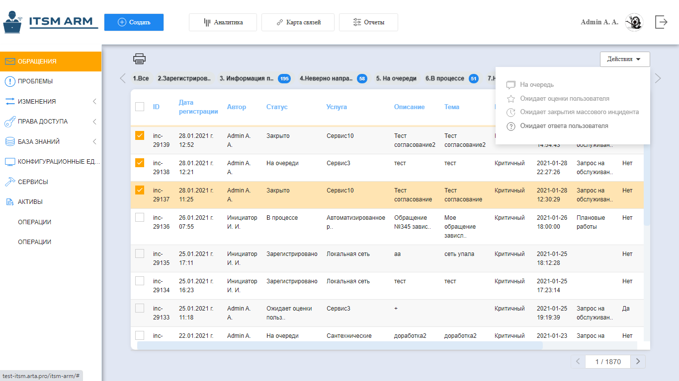Open the Admin user avatar
This screenshot has height=381, width=679.
[634, 22]
